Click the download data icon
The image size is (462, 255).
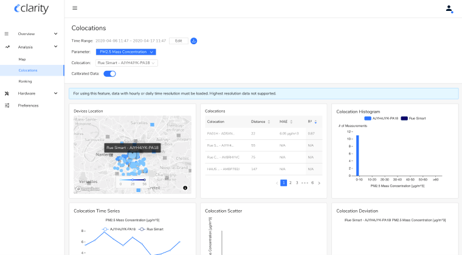194,41
